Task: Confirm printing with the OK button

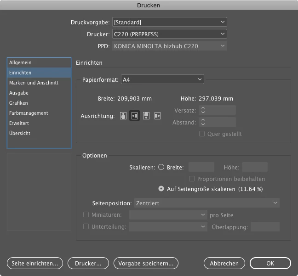Action: coord(270,263)
